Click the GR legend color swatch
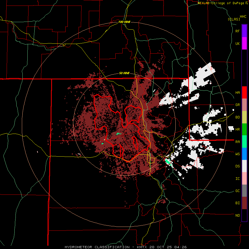The height and width of the screenshot is (249, 249). pos(244,105)
